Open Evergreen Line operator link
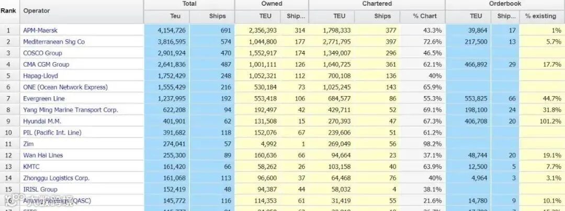 [43, 99]
